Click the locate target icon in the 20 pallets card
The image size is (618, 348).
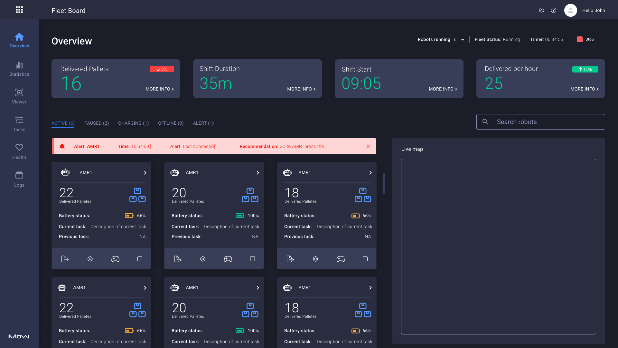tap(203, 259)
